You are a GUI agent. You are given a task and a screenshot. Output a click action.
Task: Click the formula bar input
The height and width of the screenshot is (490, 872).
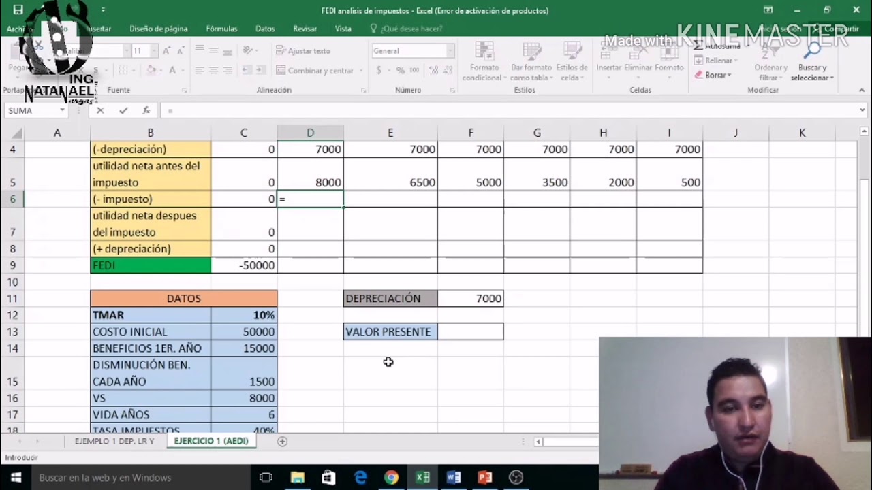click(x=508, y=110)
